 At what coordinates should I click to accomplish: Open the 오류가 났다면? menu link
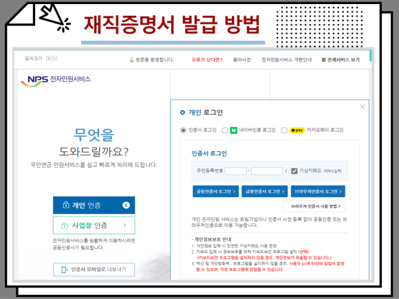click(x=207, y=60)
